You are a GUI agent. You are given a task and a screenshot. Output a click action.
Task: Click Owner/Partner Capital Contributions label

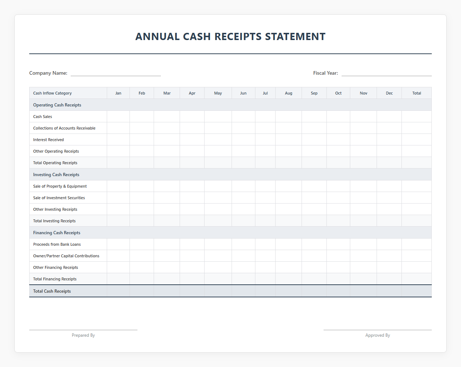(66, 256)
